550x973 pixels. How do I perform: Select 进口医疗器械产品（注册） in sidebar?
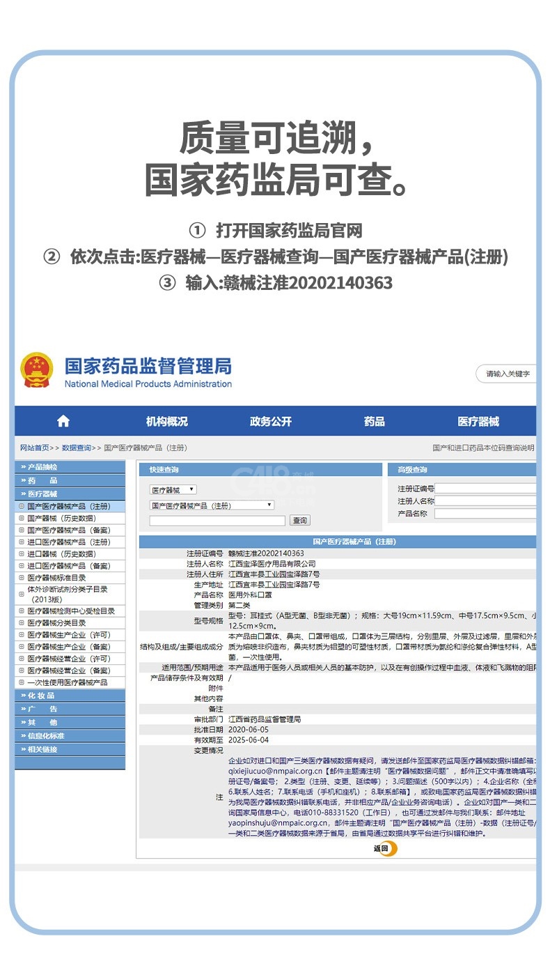coord(68,542)
